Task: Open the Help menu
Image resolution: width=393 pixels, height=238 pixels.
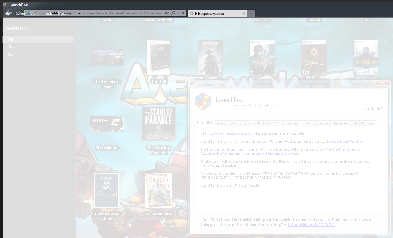Action: point(61,14)
